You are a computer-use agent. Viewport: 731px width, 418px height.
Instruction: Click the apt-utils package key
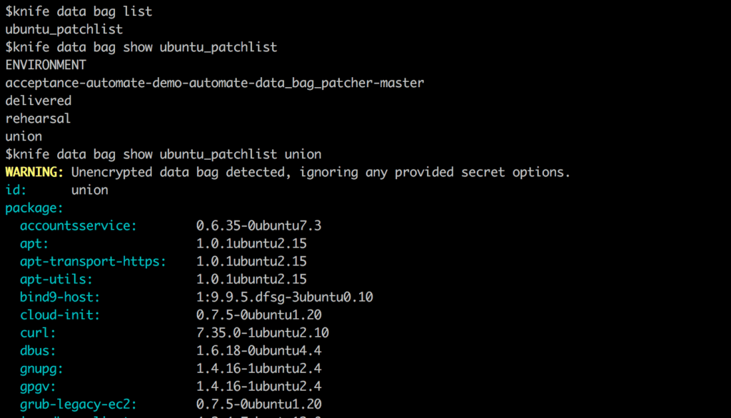pos(56,279)
